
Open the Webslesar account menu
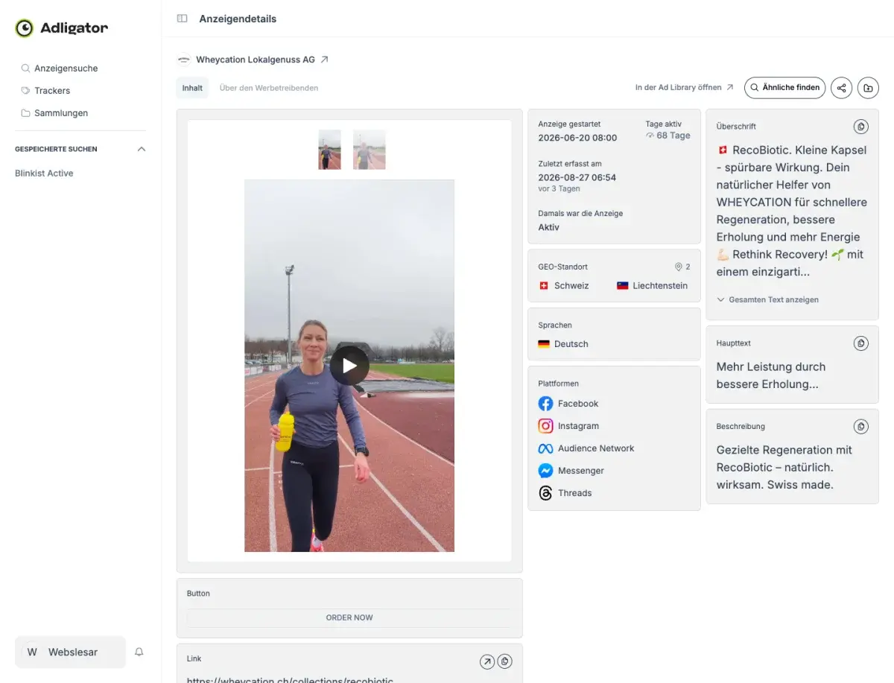[70, 652]
